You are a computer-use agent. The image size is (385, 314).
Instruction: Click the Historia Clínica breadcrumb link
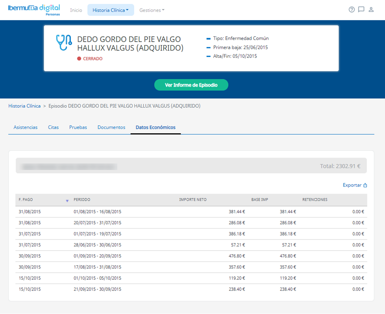pyautogui.click(x=24, y=106)
